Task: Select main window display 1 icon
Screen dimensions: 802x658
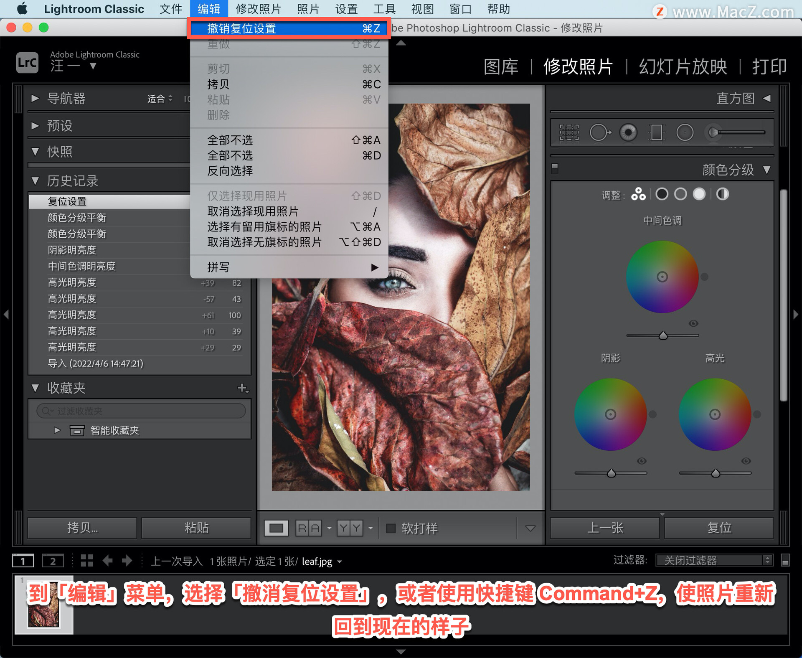Action: click(x=23, y=561)
